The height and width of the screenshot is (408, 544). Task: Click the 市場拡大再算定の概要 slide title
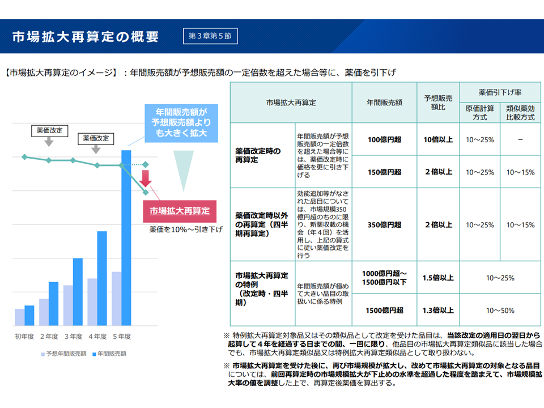(x=86, y=37)
